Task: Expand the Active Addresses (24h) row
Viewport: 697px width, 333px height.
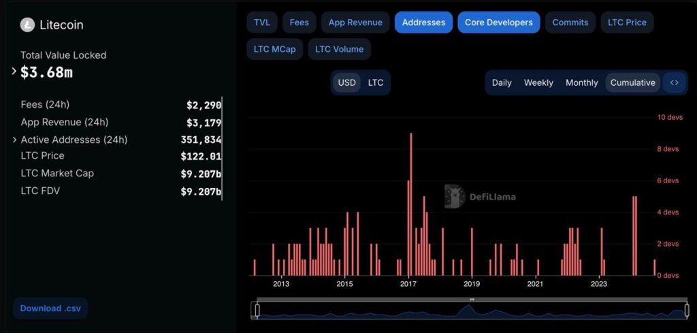Action: pos(14,140)
